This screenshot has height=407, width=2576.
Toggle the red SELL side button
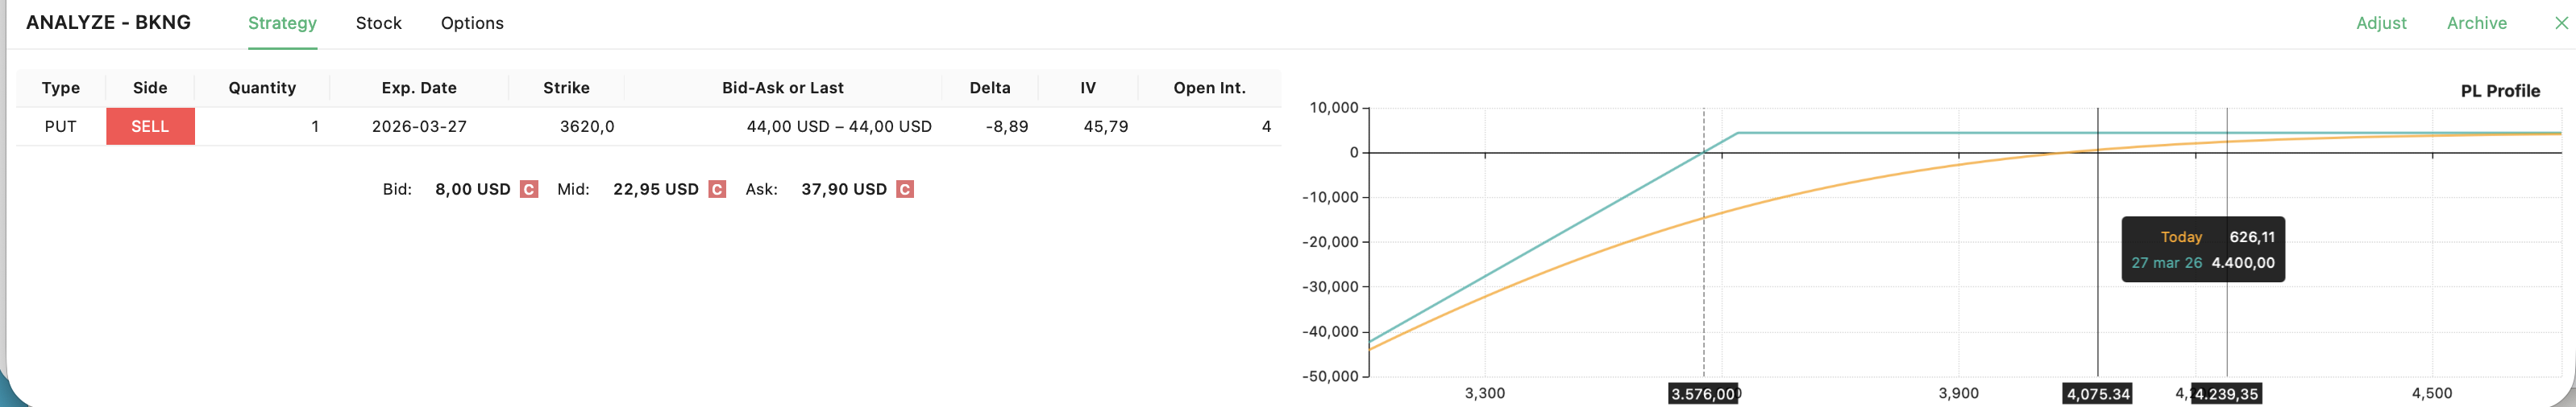click(150, 127)
